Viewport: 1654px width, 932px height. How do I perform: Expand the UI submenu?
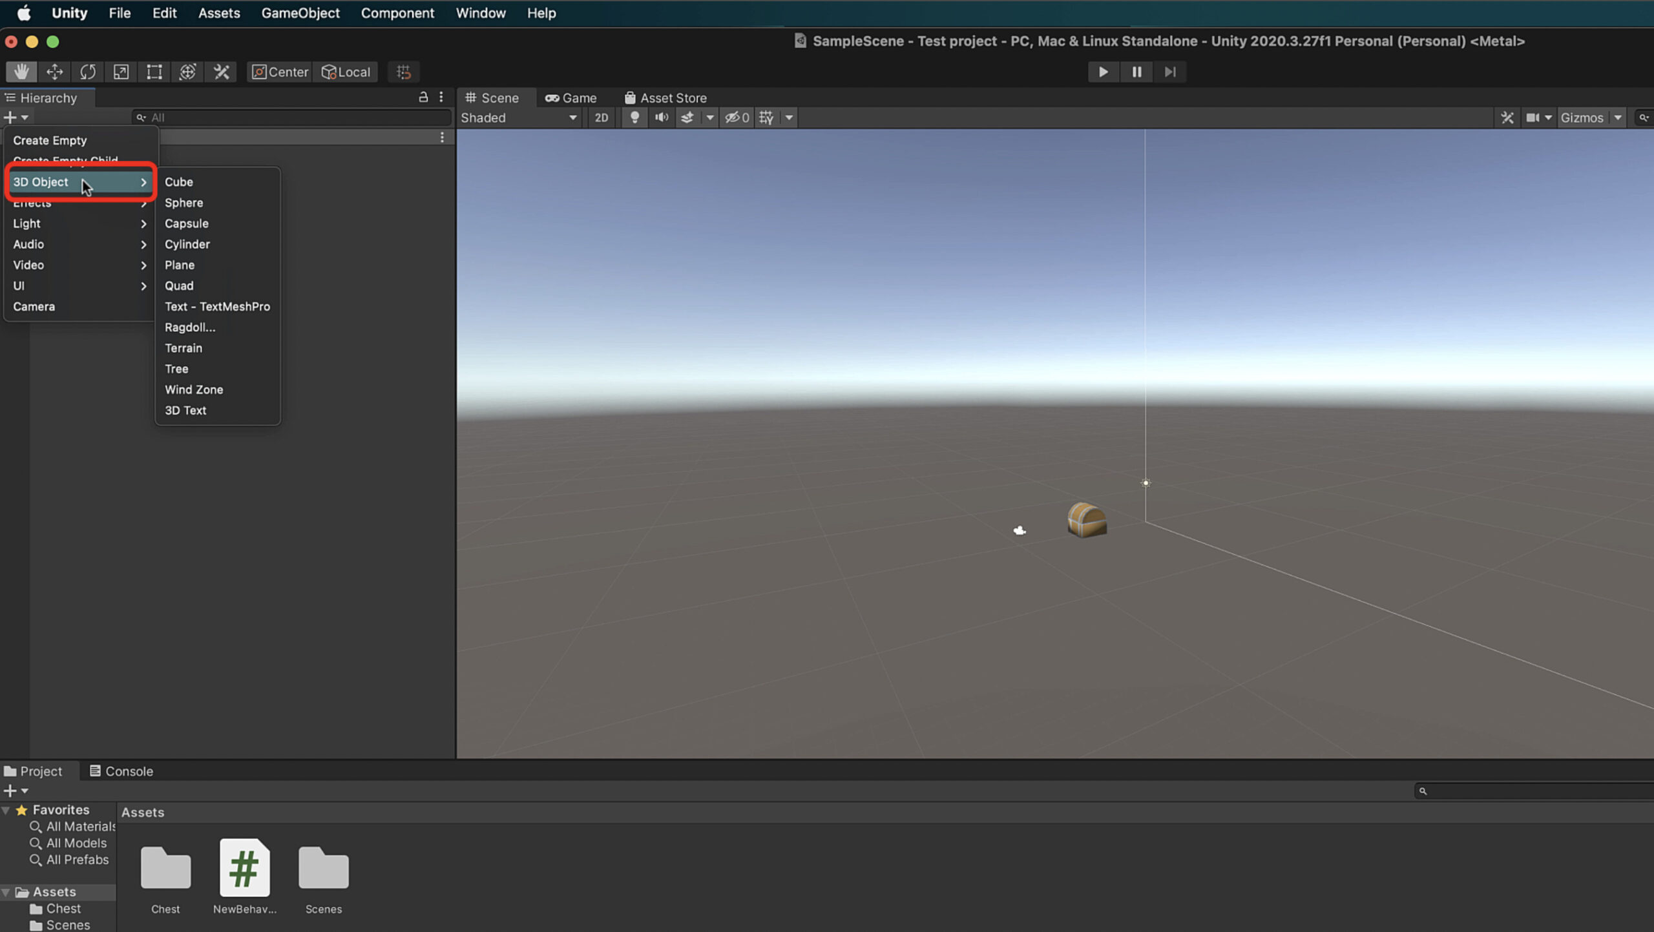tap(81, 285)
